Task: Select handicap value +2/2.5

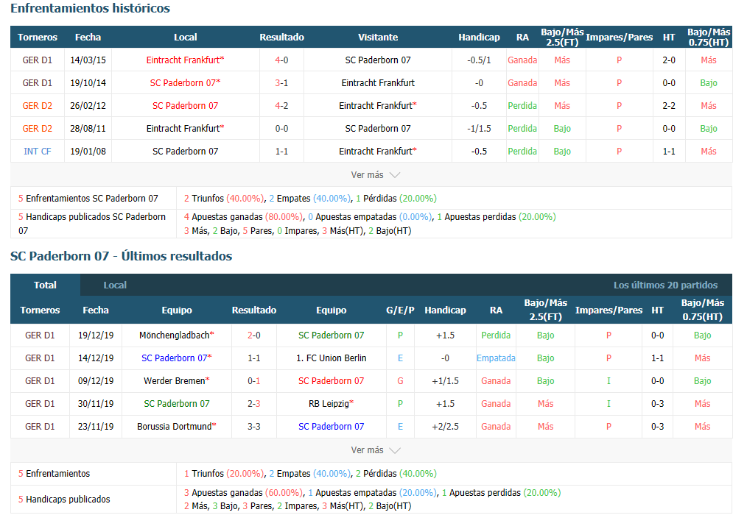Action: tap(445, 427)
